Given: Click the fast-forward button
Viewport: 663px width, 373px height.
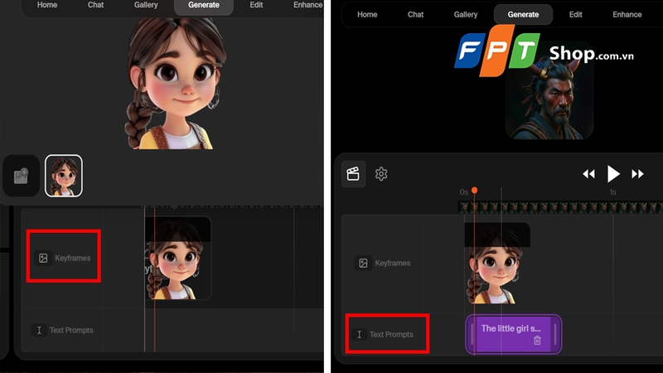Looking at the screenshot, I should (x=637, y=174).
